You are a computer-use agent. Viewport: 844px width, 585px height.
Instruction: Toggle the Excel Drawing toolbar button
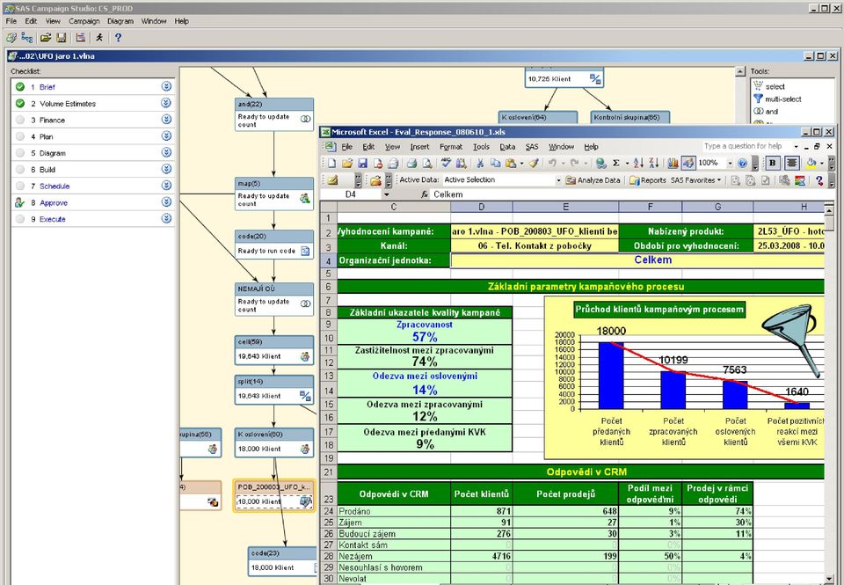tap(688, 164)
